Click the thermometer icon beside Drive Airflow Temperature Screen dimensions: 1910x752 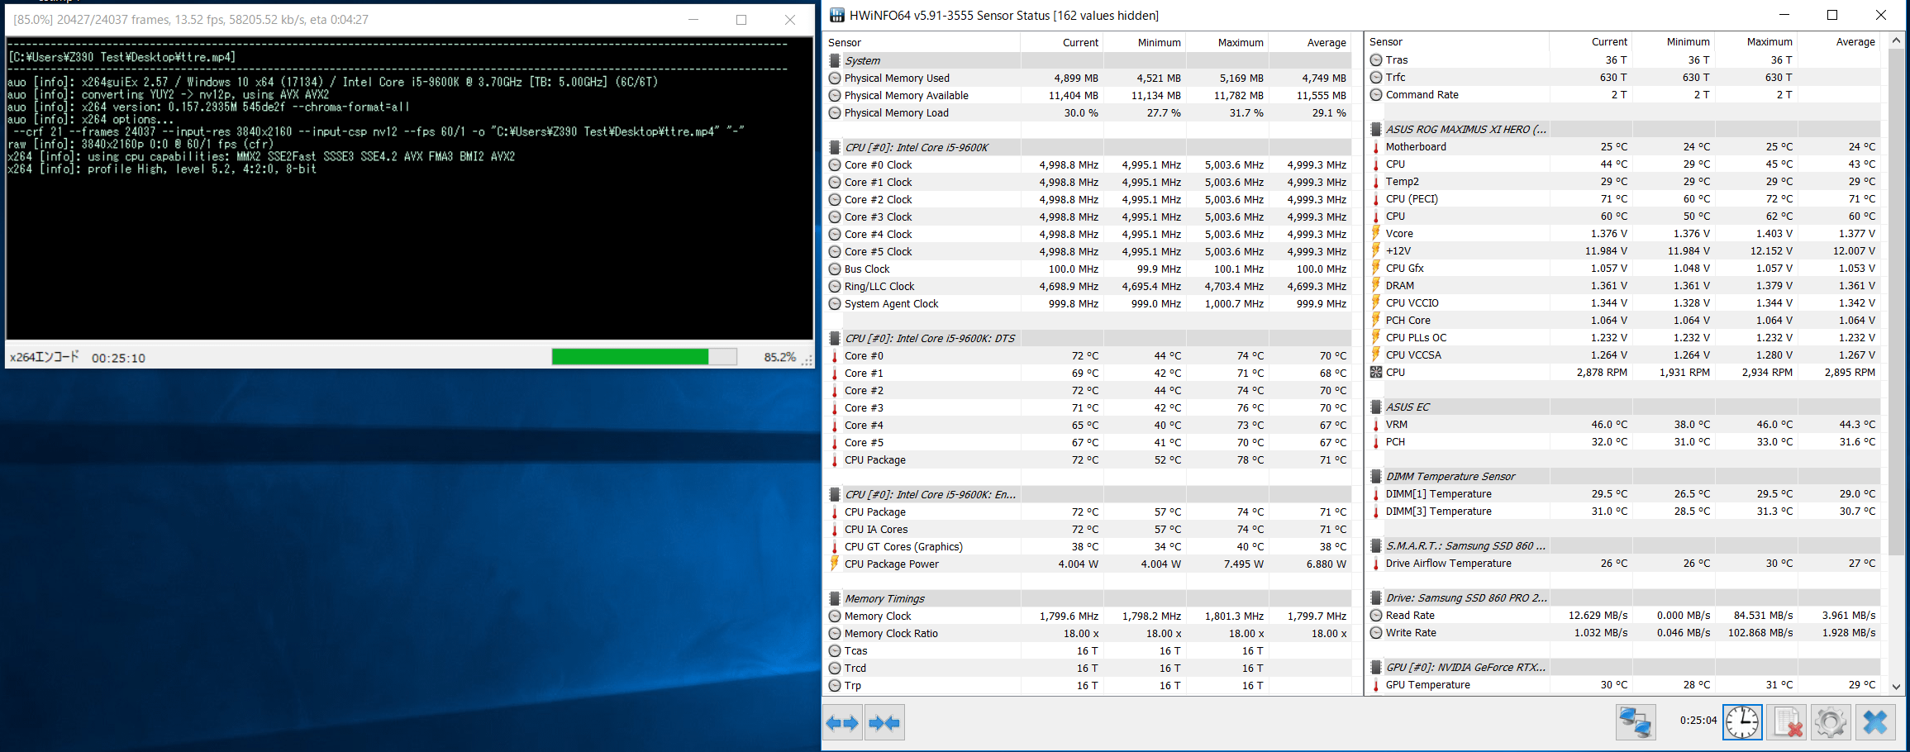click(1376, 564)
